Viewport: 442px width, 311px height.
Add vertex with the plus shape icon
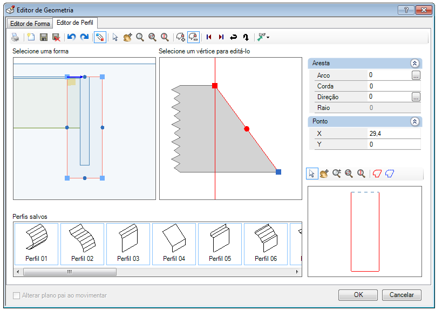(x=180, y=37)
